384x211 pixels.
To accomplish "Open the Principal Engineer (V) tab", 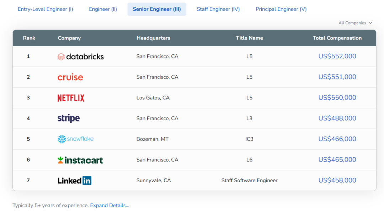I will tap(281, 9).
